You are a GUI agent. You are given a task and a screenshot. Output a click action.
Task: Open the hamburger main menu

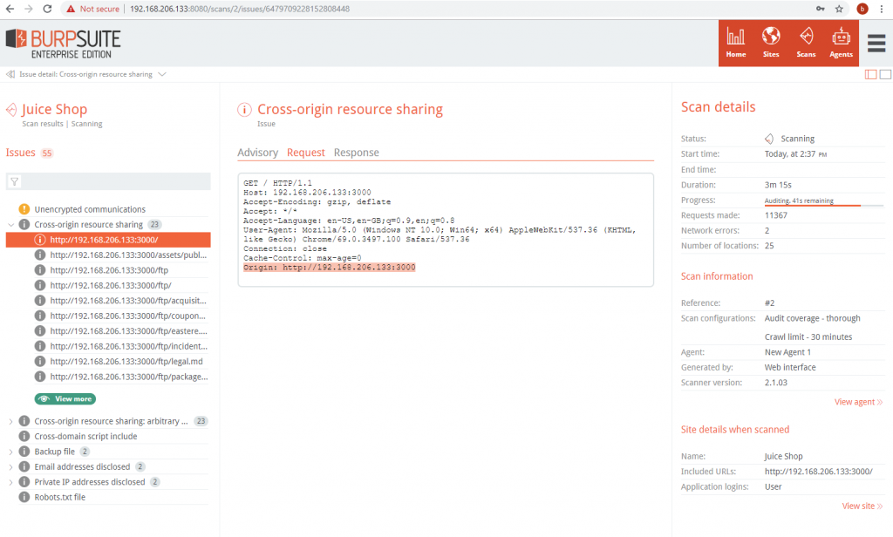click(x=876, y=43)
